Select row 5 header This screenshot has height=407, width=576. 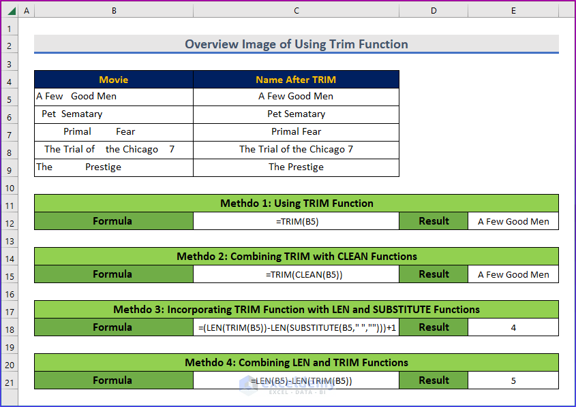click(x=9, y=96)
